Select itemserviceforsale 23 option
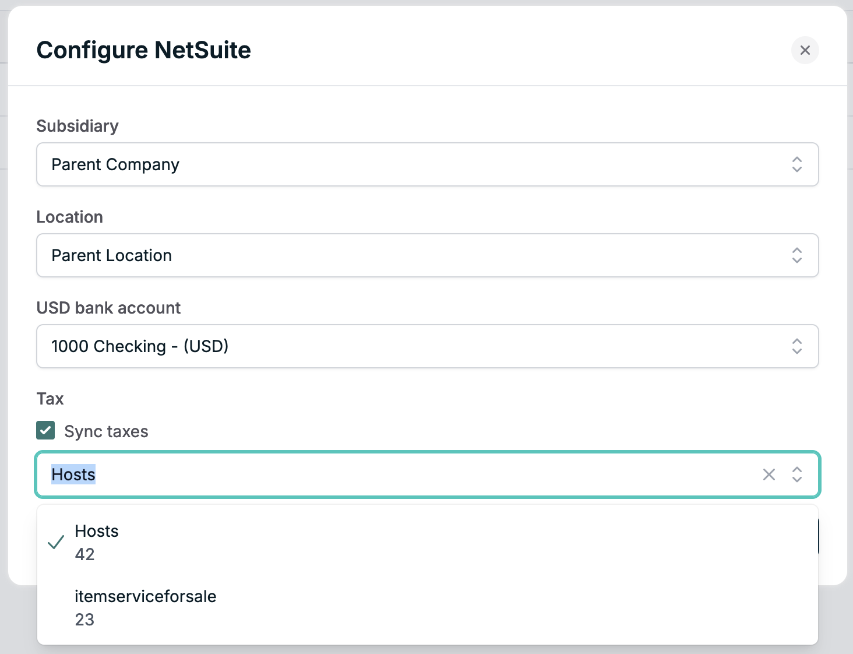This screenshot has height=654, width=853. [428, 608]
